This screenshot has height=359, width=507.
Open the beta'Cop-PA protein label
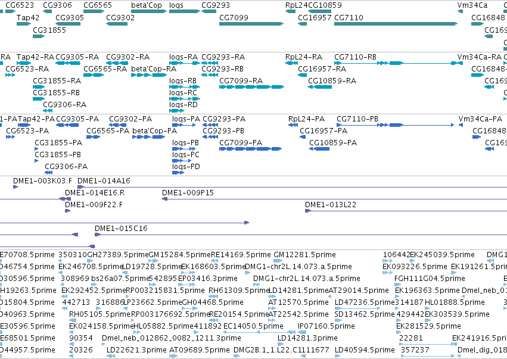(154, 131)
